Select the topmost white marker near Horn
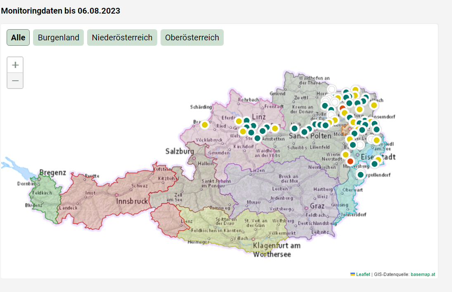Image resolution: width=452 pixels, height=292 pixels. point(331,89)
